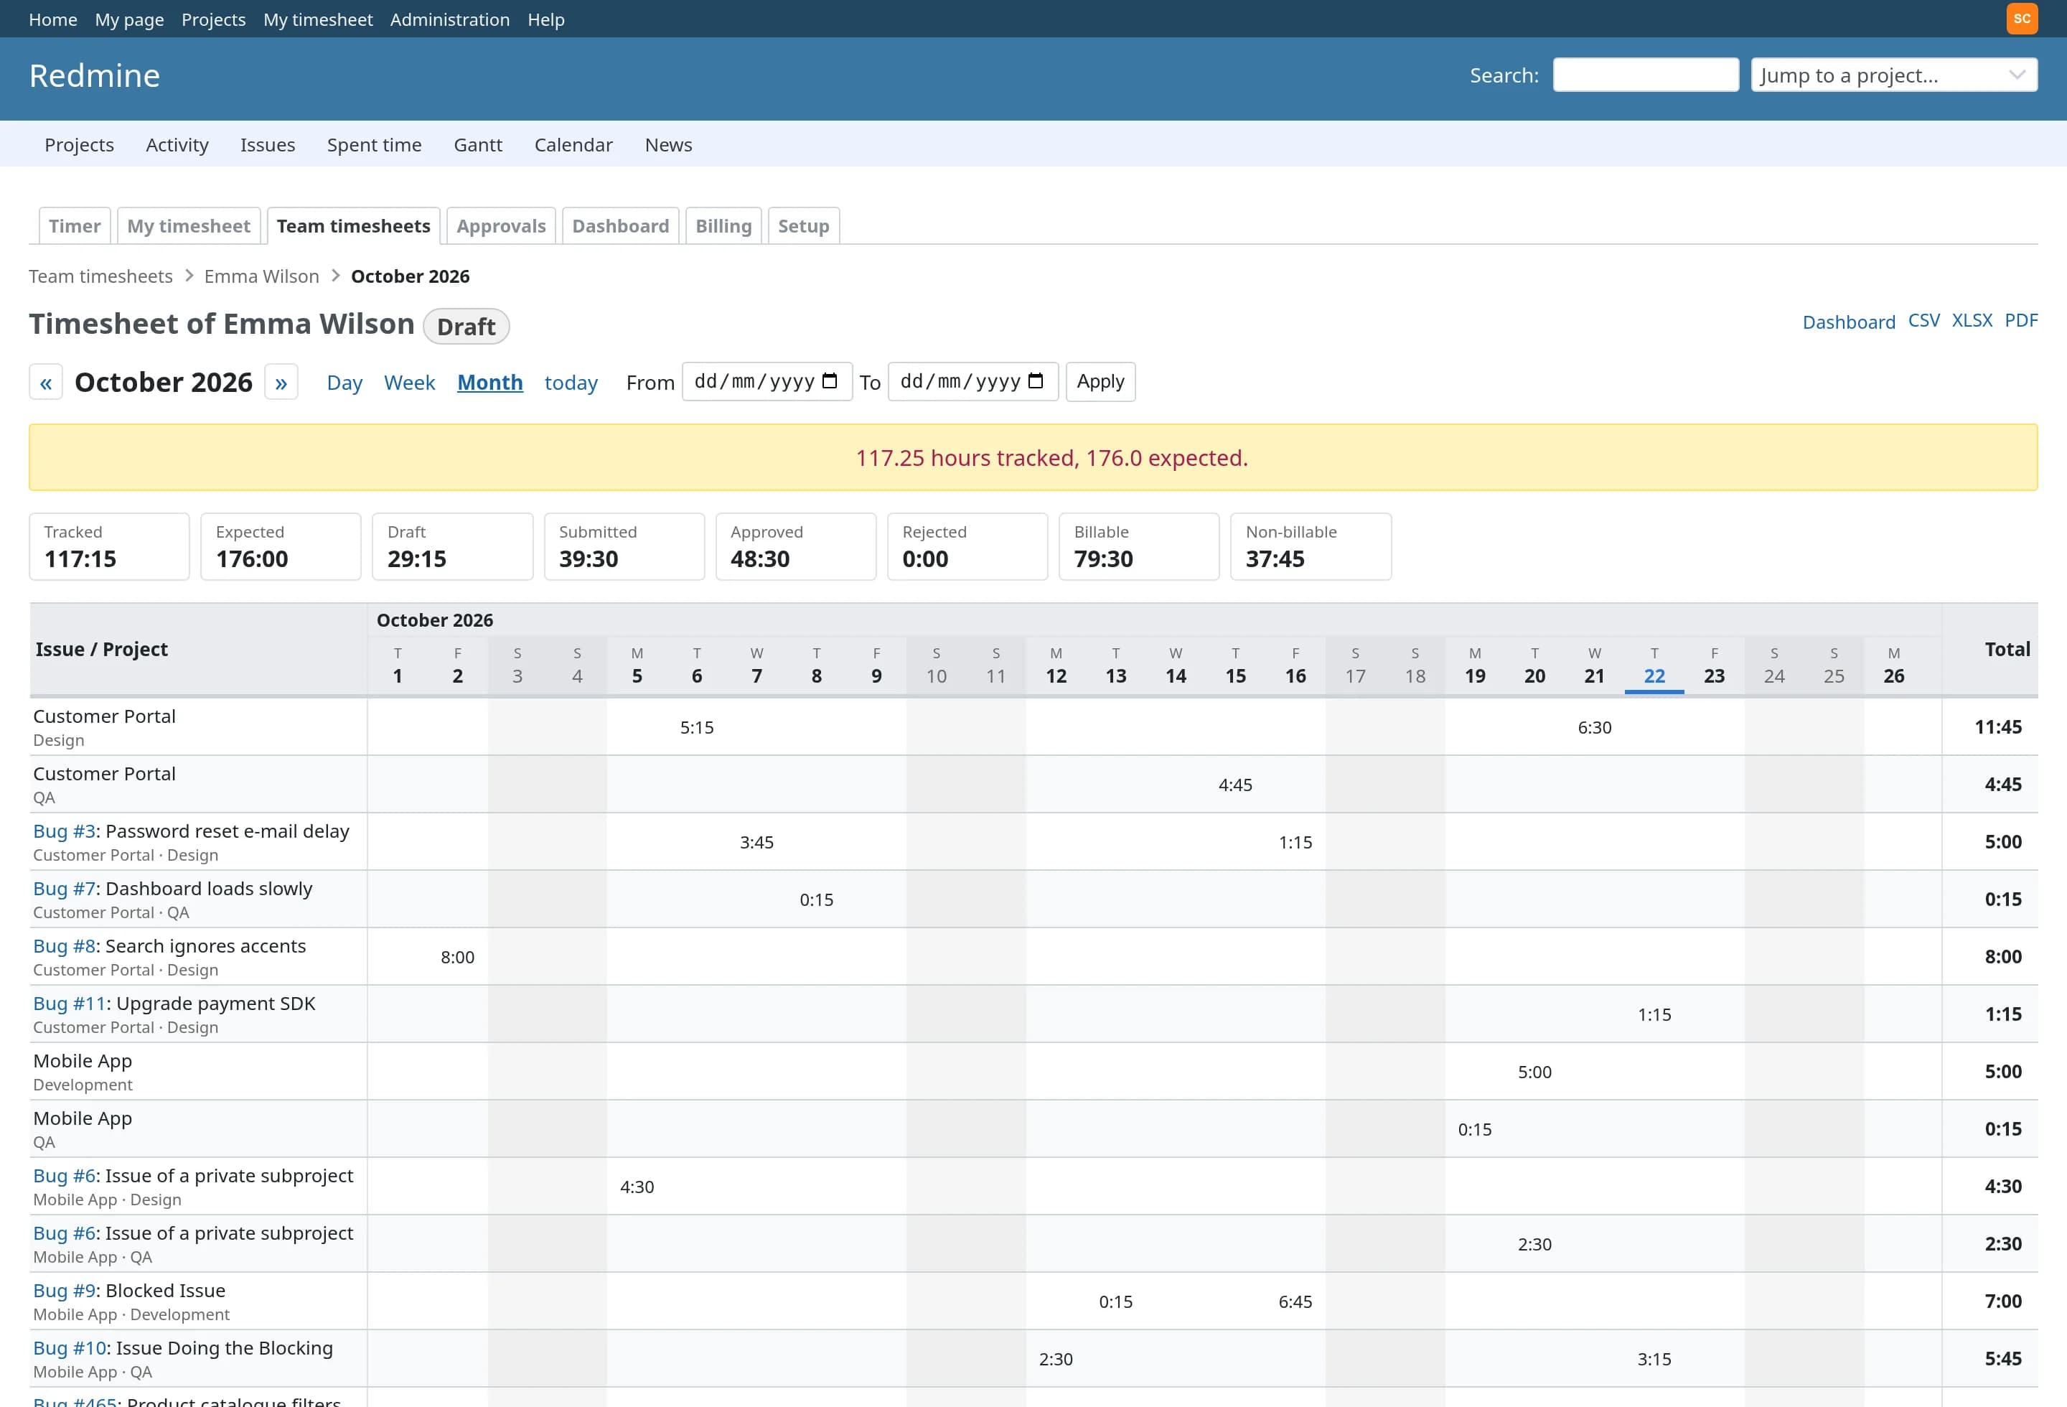2067x1407 pixels.
Task: Switch to the Setup tab
Action: 803,226
